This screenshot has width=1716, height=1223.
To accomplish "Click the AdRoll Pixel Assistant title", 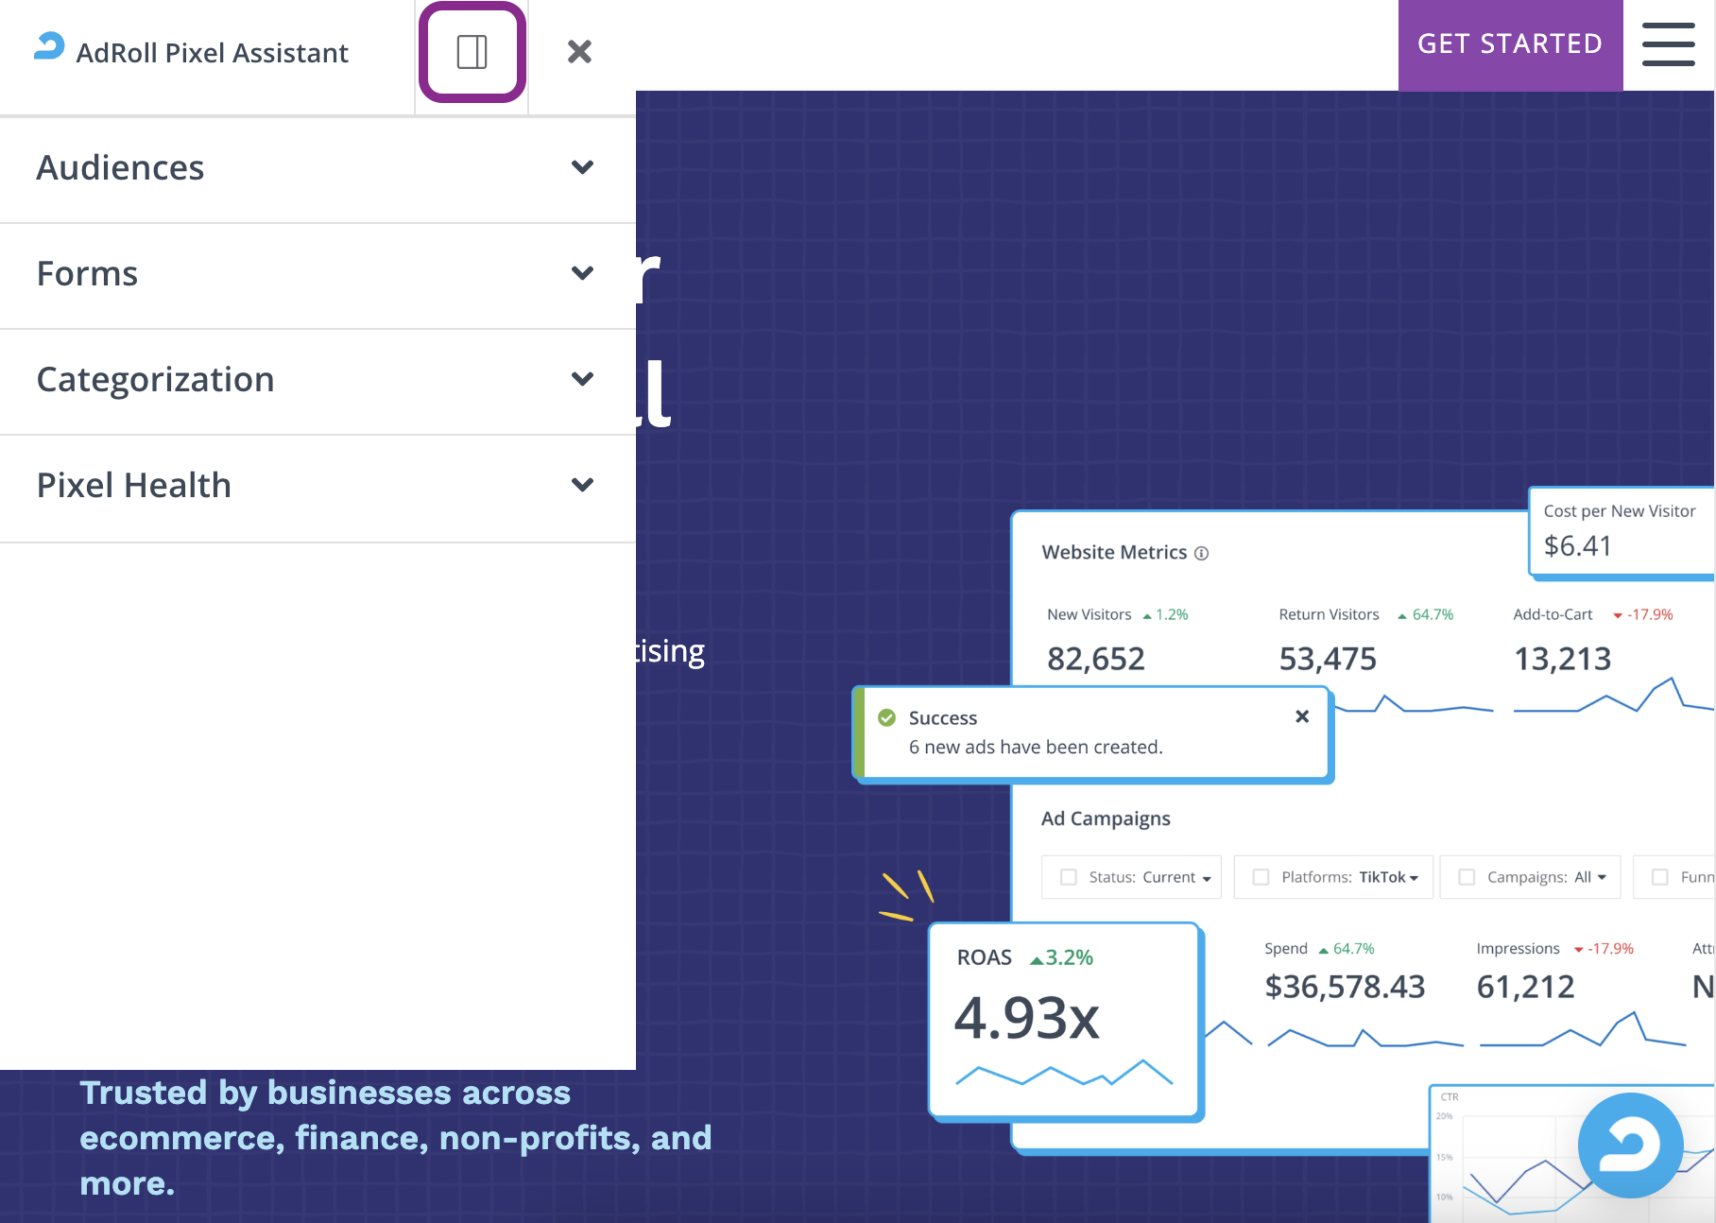I will click(213, 53).
